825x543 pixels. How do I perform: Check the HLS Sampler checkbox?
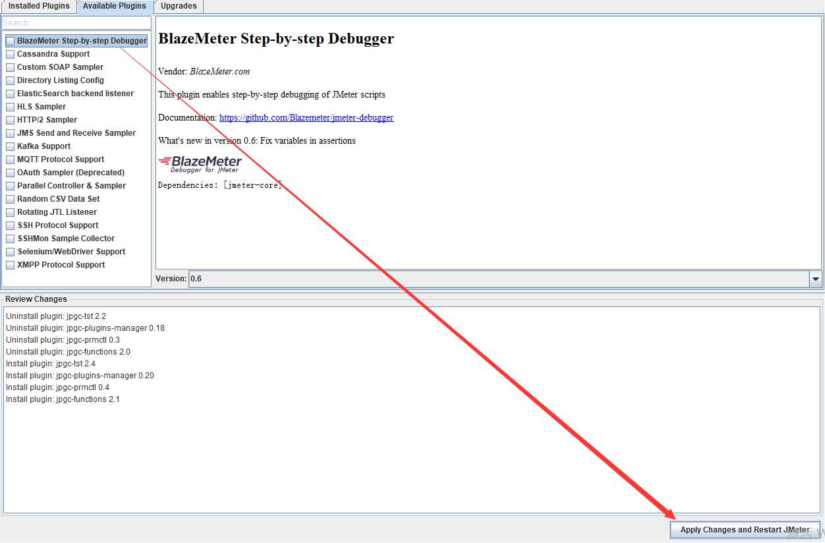point(11,107)
